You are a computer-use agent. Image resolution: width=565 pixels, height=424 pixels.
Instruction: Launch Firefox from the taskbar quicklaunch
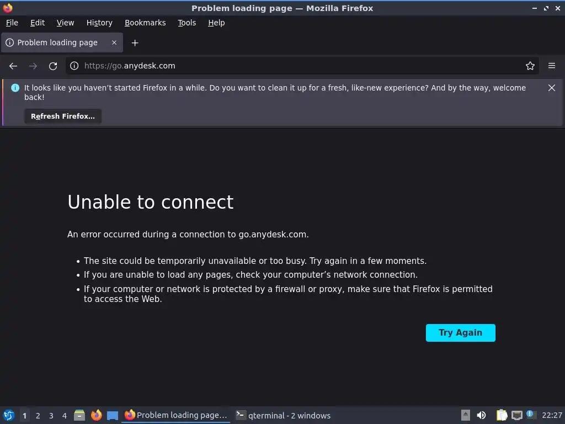point(96,415)
